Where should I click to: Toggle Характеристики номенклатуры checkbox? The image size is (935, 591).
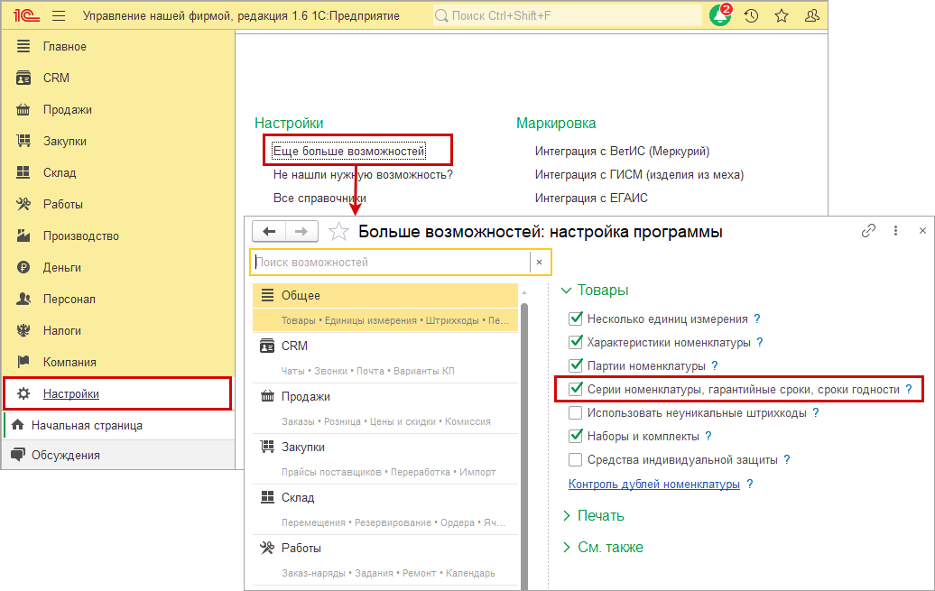[x=576, y=342]
